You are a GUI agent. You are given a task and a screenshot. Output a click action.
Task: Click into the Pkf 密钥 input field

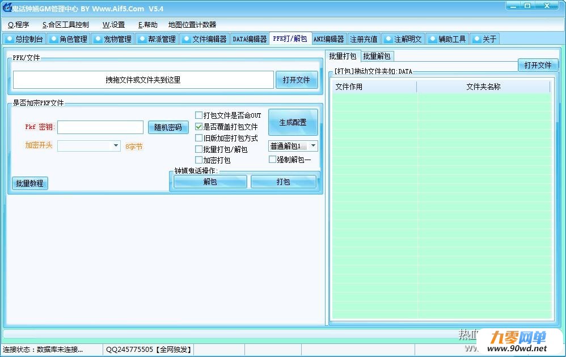pyautogui.click(x=100, y=127)
